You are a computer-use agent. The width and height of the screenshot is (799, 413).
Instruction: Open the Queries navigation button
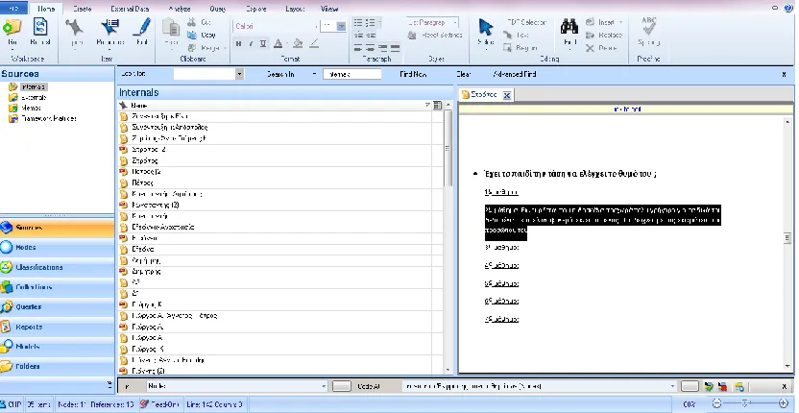[57, 307]
